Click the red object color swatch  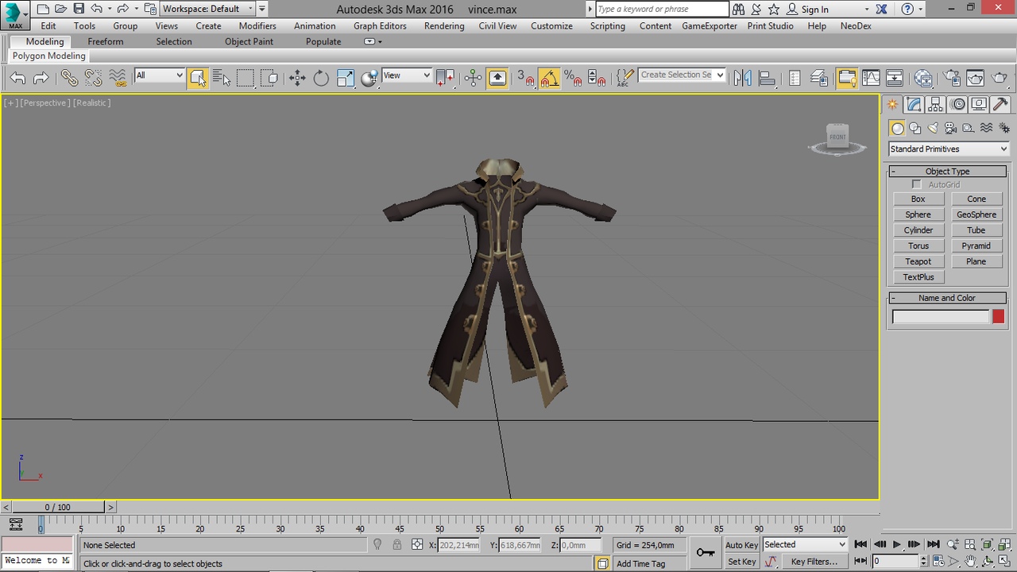click(998, 317)
